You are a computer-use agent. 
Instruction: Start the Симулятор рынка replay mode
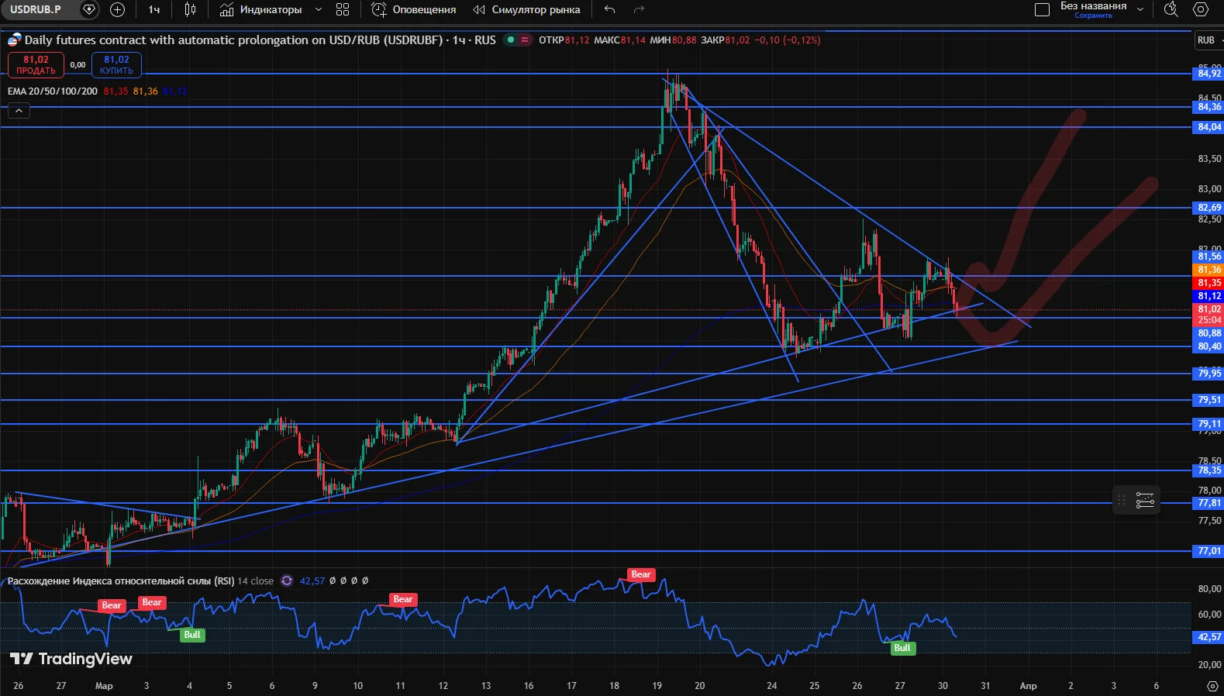[x=527, y=9]
